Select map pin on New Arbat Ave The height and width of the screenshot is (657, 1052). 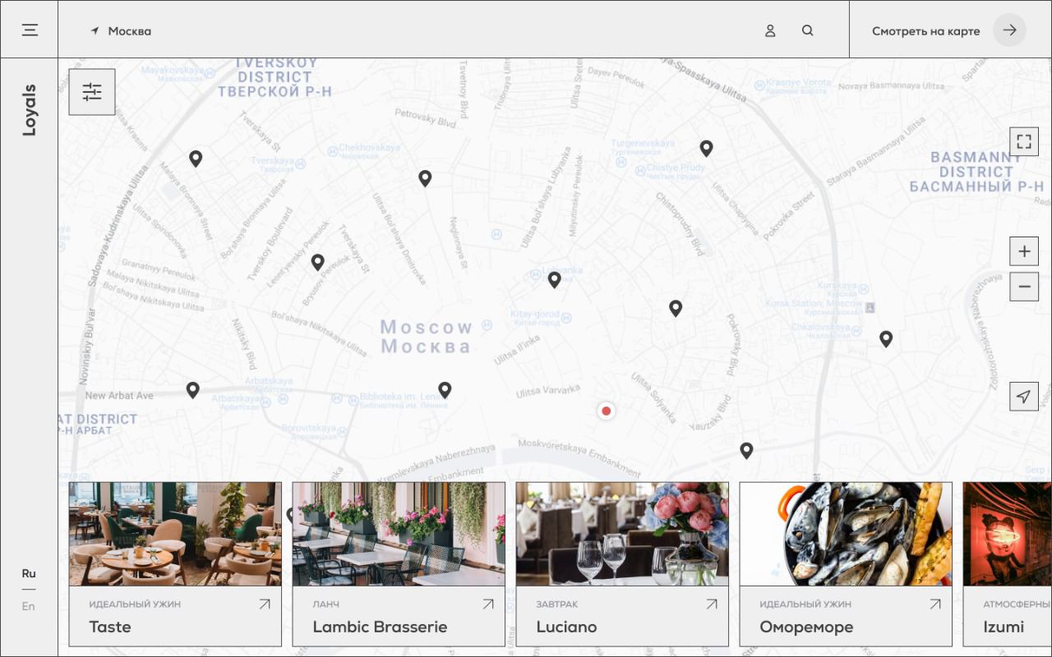click(192, 390)
